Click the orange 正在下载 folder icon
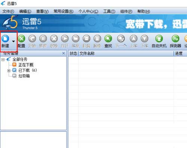Viewport: 187px width, 148px height. tap(14, 64)
